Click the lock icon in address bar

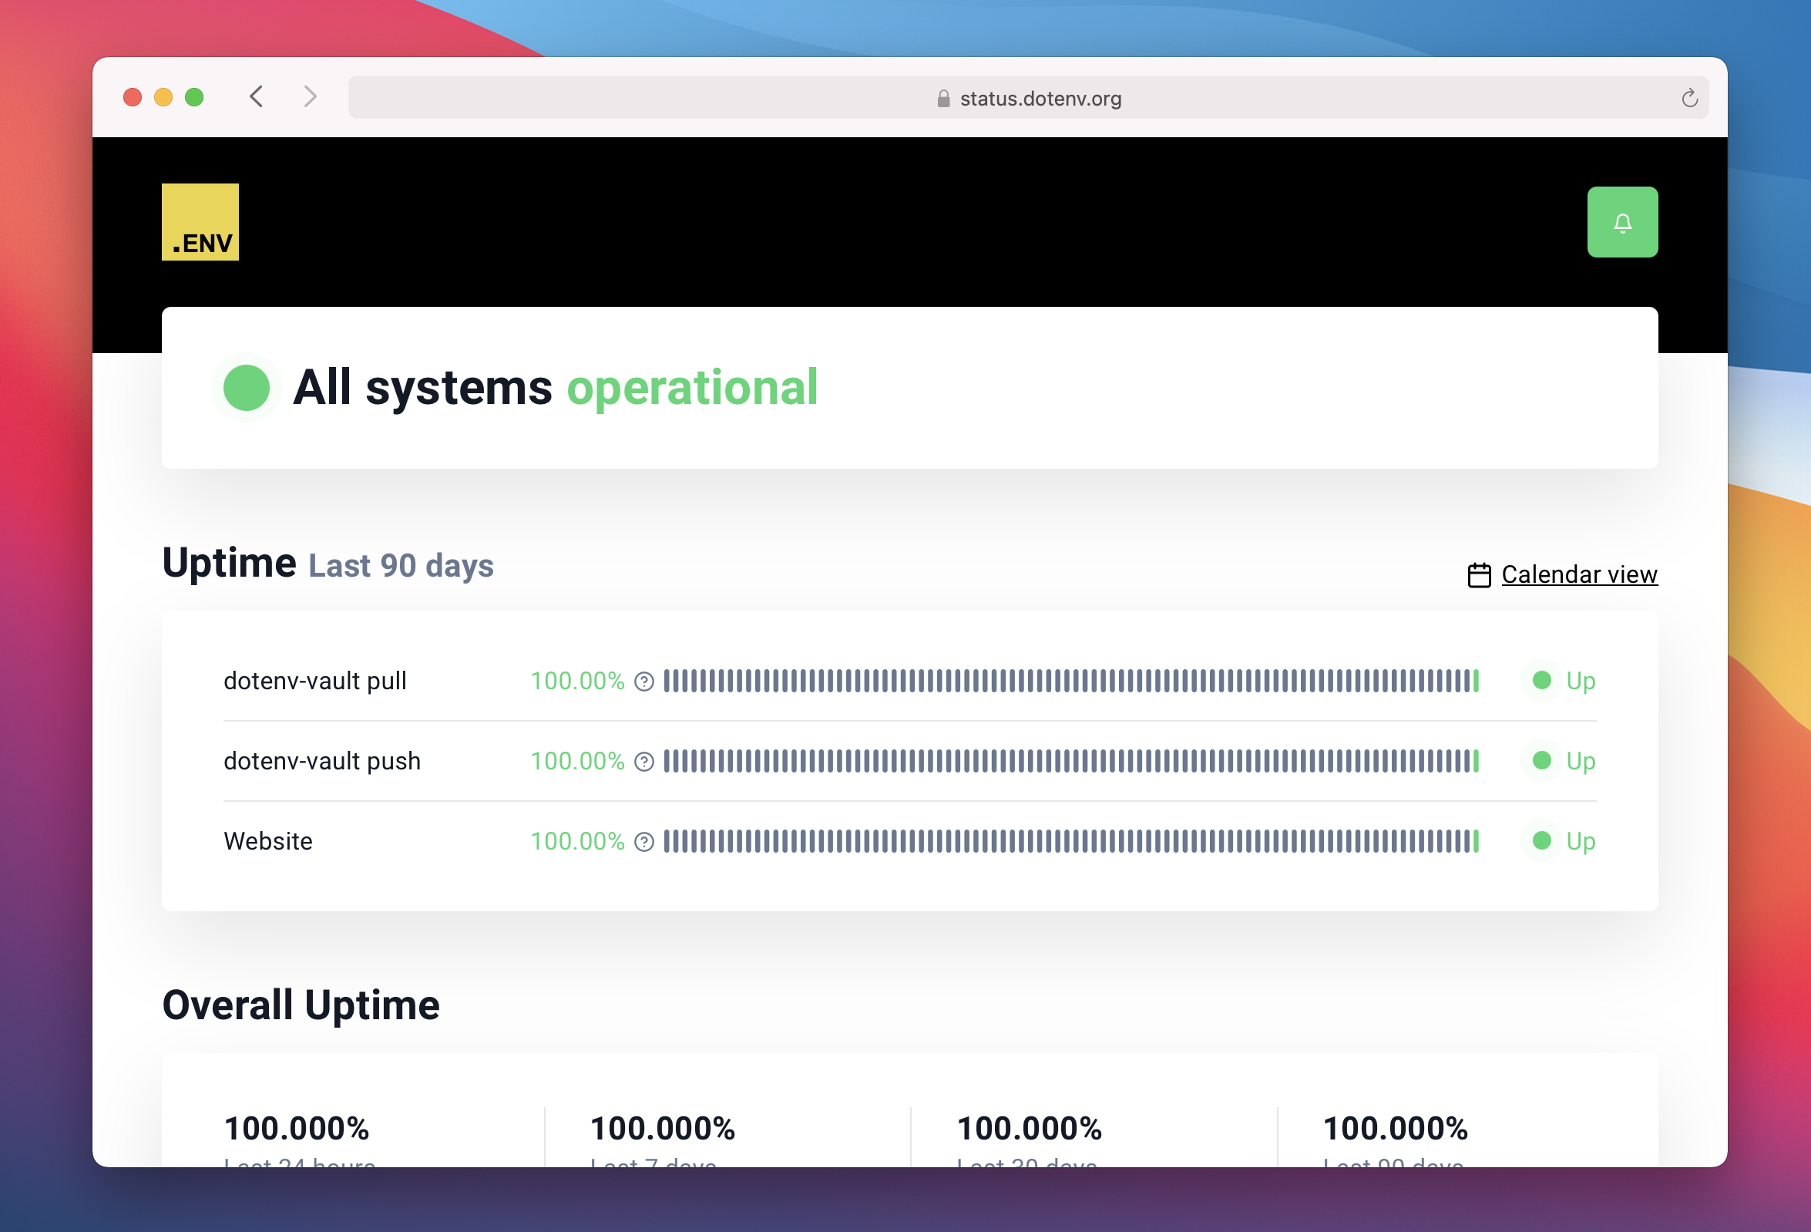(x=944, y=98)
